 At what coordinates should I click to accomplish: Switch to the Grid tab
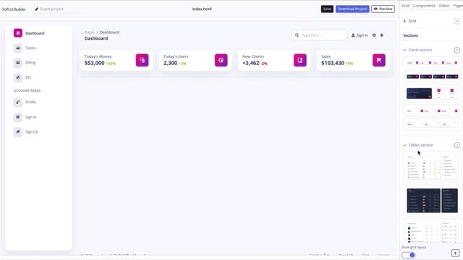click(405, 6)
